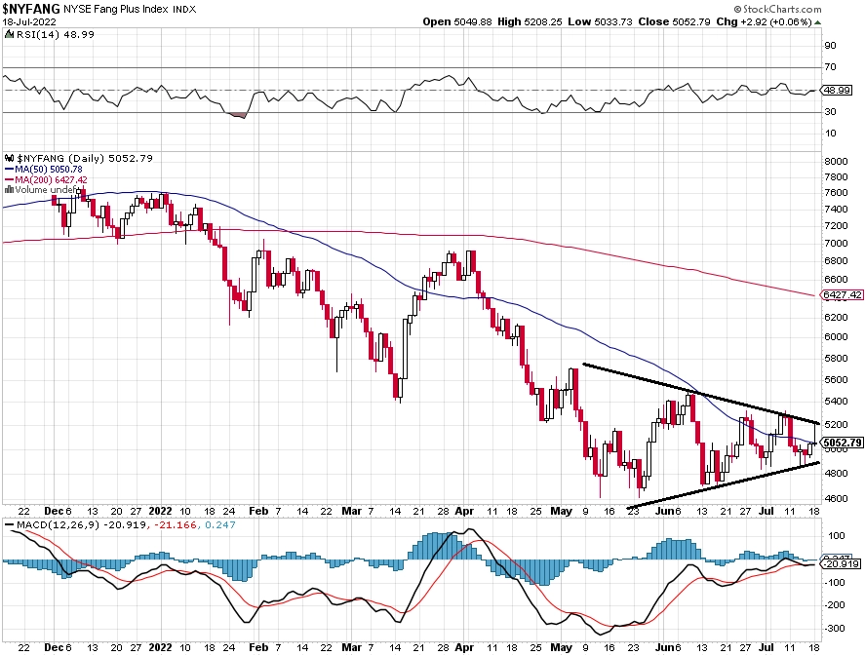Click the Close 5052.79 value in header
865x656 pixels.
click(674, 22)
